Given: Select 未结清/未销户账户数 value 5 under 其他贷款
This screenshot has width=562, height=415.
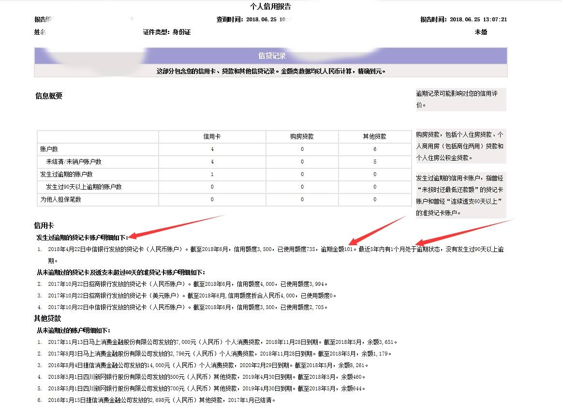Looking at the screenshot, I should point(375,162).
